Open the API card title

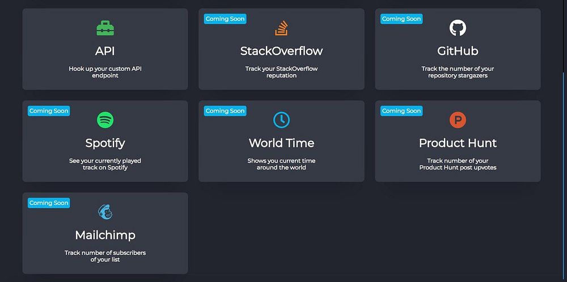tap(105, 52)
